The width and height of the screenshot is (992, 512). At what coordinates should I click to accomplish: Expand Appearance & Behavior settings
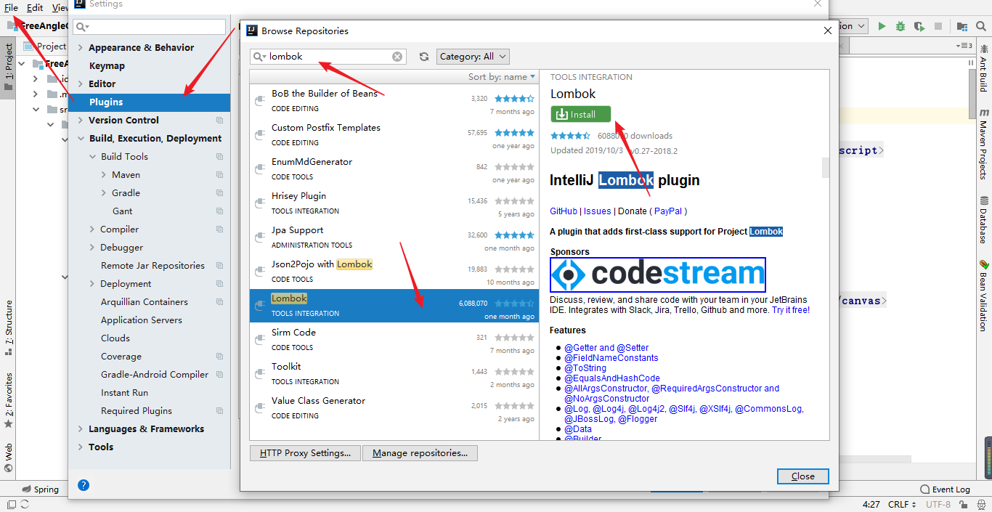pyautogui.click(x=81, y=48)
